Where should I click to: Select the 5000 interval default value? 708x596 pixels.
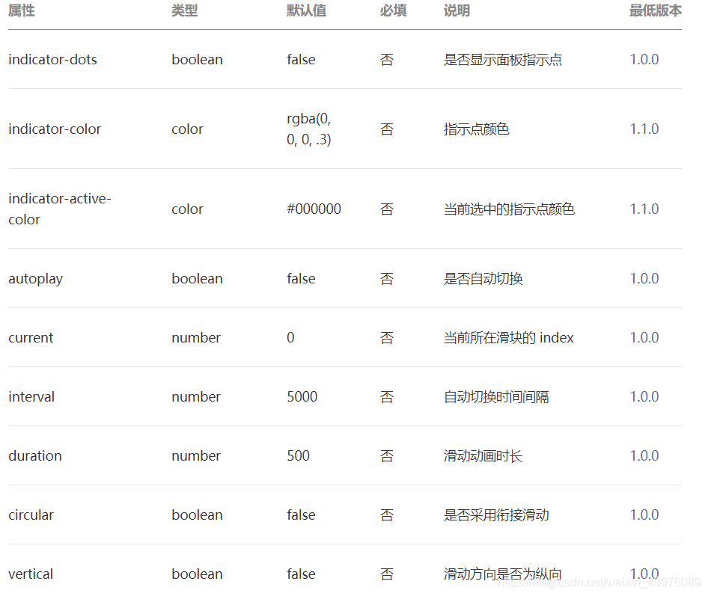(302, 396)
